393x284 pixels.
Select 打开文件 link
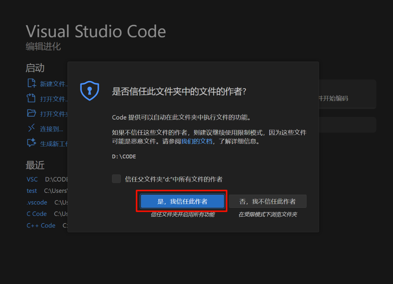click(x=54, y=99)
